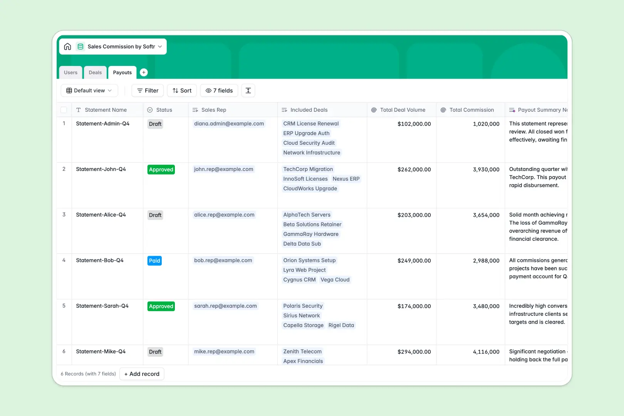Click the + Add record button
Image resolution: width=624 pixels, height=416 pixels.
pyautogui.click(x=142, y=374)
